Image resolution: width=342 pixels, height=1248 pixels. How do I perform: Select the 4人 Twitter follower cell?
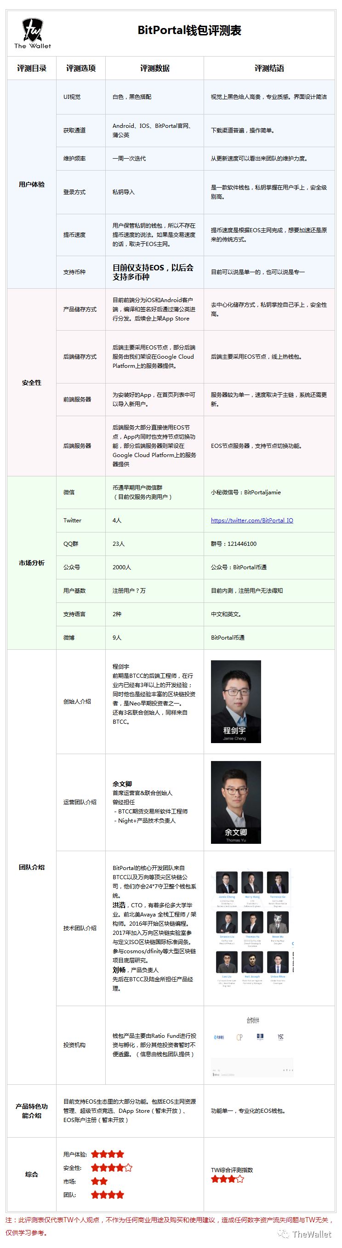(x=155, y=521)
